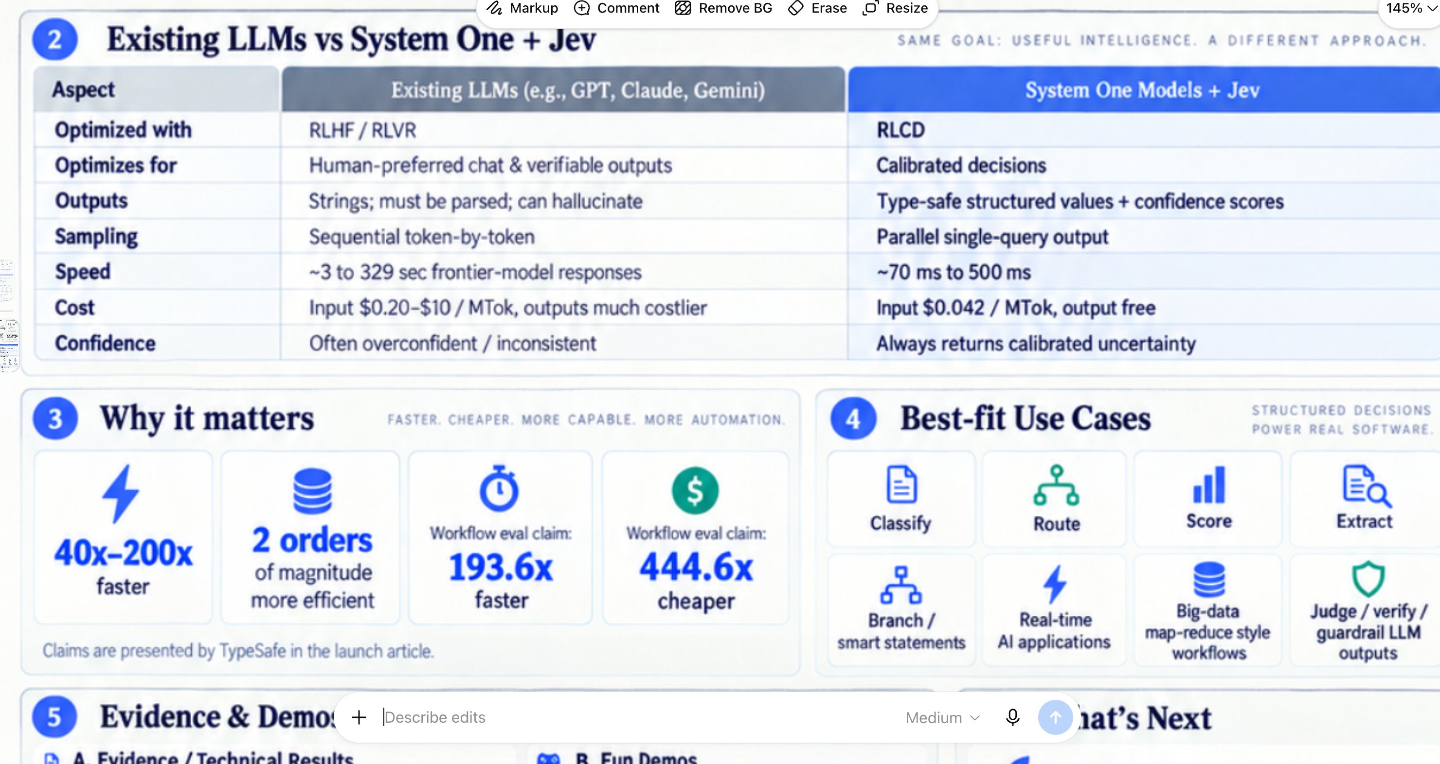The height and width of the screenshot is (764, 1440).
Task: Click 'Claims are presented by TypeSafe' footnote
Action: click(238, 651)
